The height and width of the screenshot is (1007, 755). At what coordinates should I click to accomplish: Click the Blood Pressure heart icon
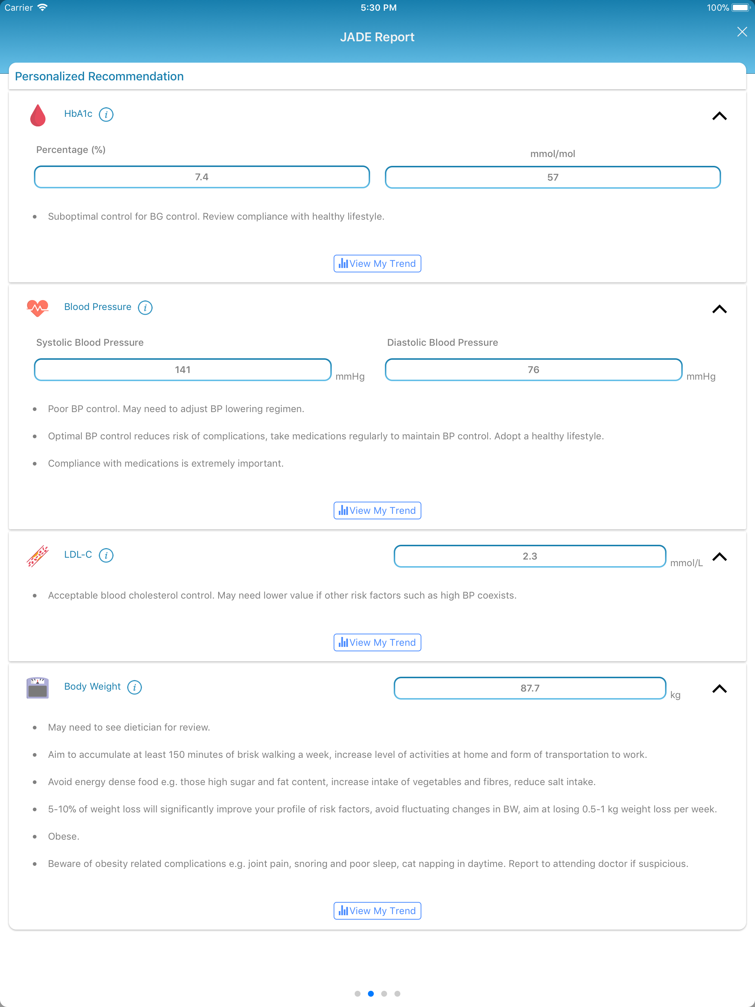pyautogui.click(x=38, y=308)
